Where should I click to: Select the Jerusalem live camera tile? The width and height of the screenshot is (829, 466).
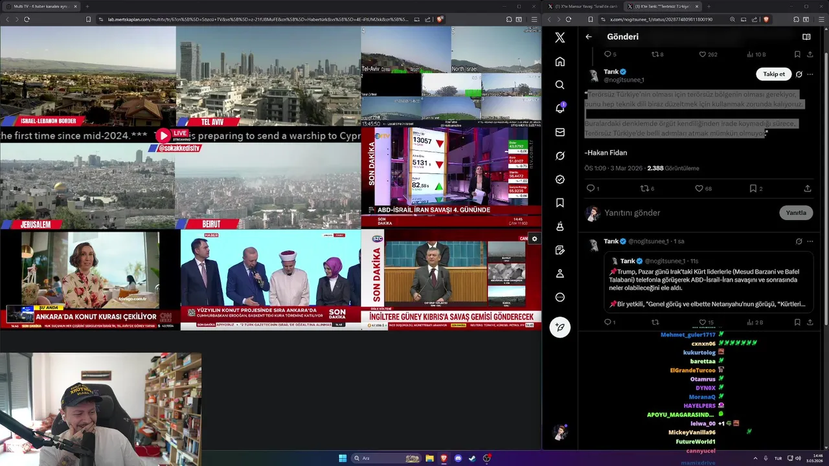tap(87, 186)
